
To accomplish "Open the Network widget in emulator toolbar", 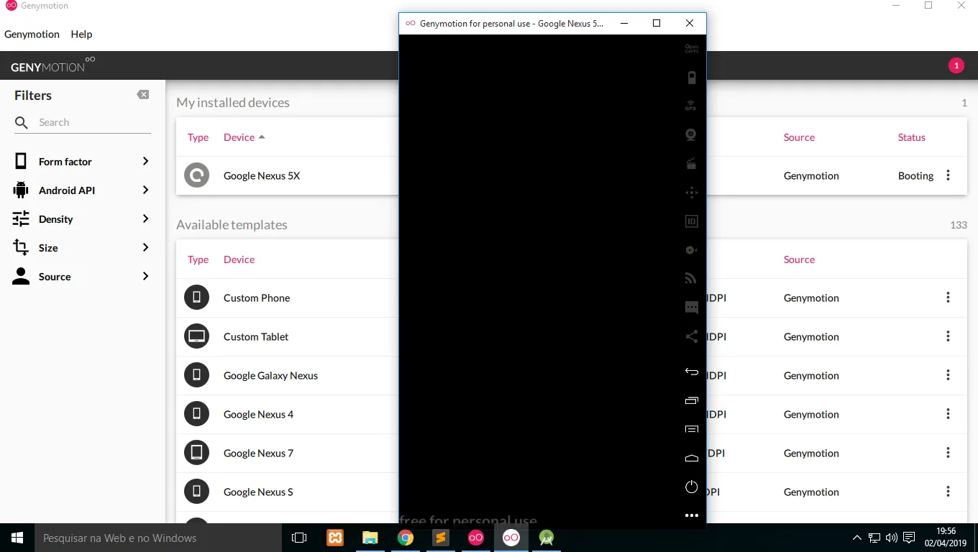I will point(691,278).
